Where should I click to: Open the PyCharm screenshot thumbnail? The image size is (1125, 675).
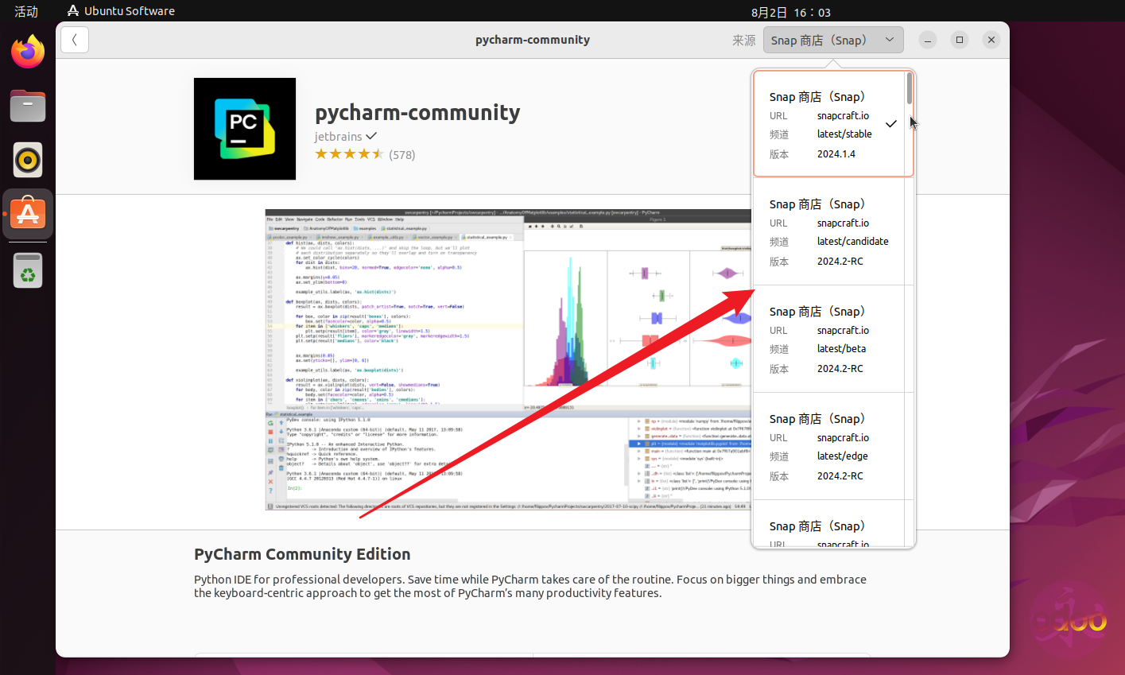pos(508,359)
